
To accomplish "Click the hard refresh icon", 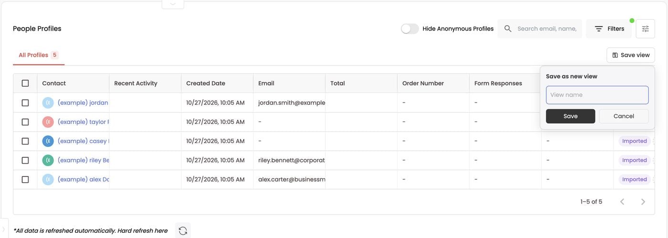I will point(183,231).
